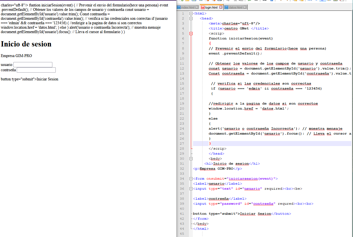Image resolution: width=353 pixels, height=237 pixels.
Task: Collapse the <form> fold marker on line 34
Action: (191, 179)
